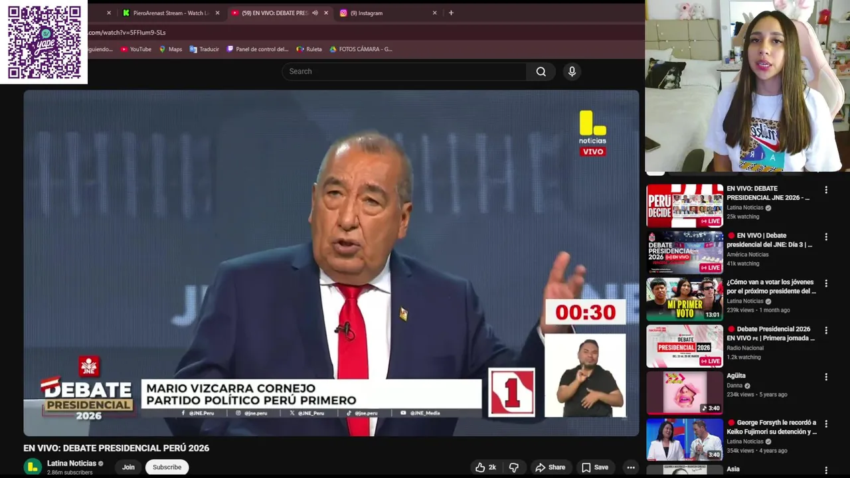850x478 pixels.
Task: Switch to Instagram tab
Action: coord(388,13)
